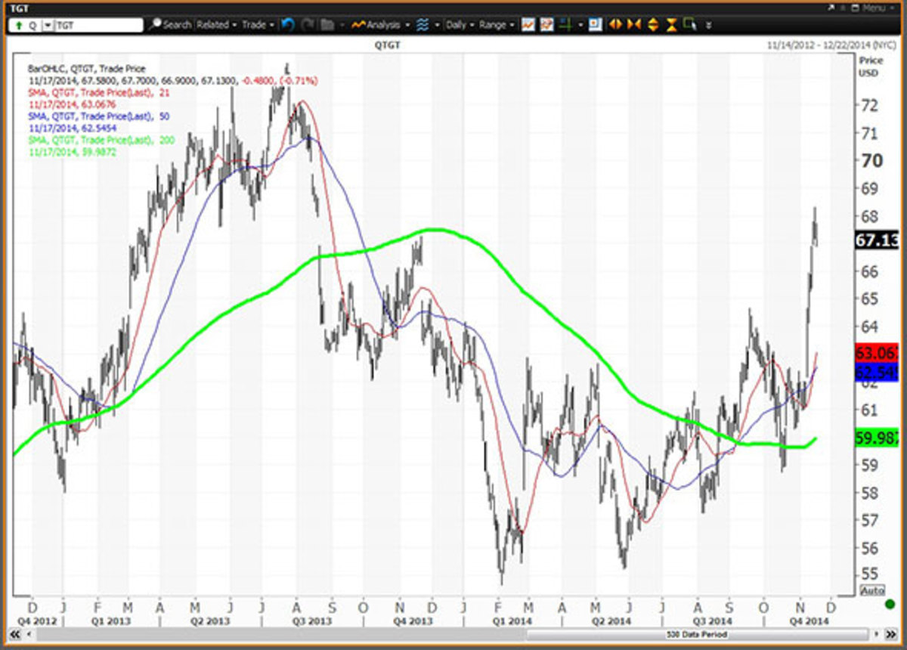Open the Related dropdown menu
907x650 pixels.
pyautogui.click(x=215, y=25)
